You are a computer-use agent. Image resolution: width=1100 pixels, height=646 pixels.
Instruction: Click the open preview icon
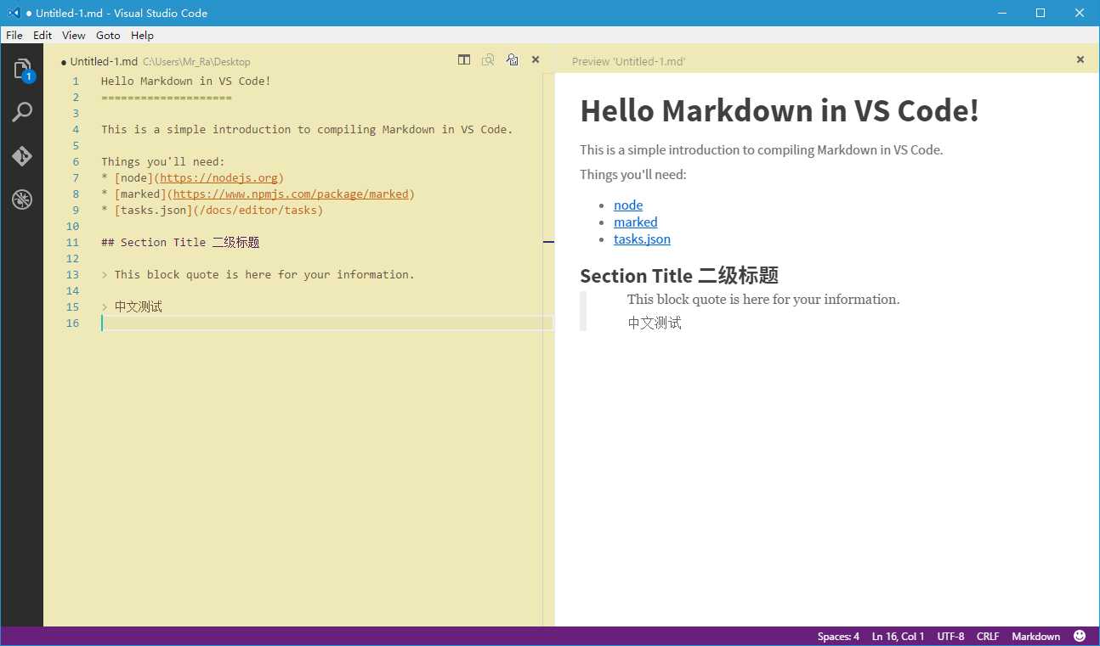512,60
